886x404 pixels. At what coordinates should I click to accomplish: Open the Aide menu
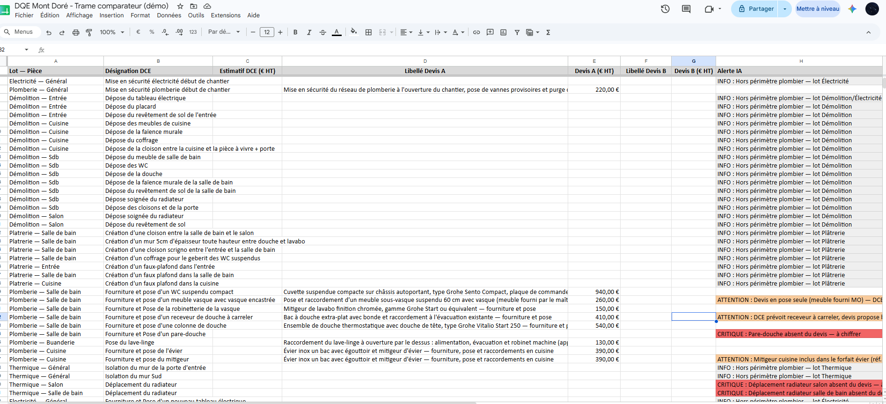253,15
